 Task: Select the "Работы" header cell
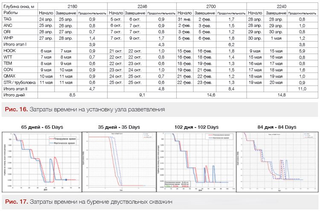(11, 13)
